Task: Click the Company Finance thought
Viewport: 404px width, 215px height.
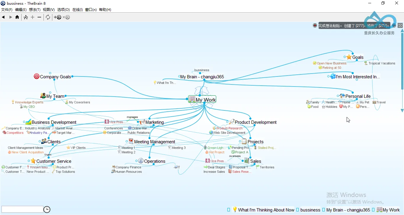Action: point(127,167)
